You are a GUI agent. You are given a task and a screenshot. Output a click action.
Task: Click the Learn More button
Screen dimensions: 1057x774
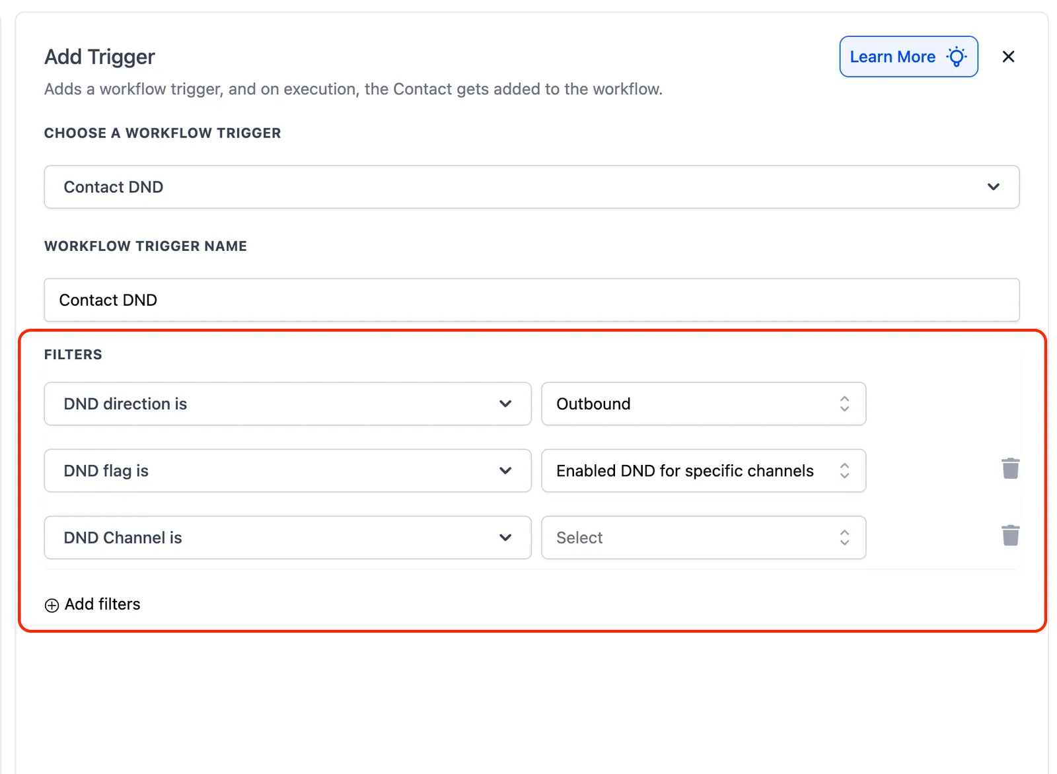[908, 57]
